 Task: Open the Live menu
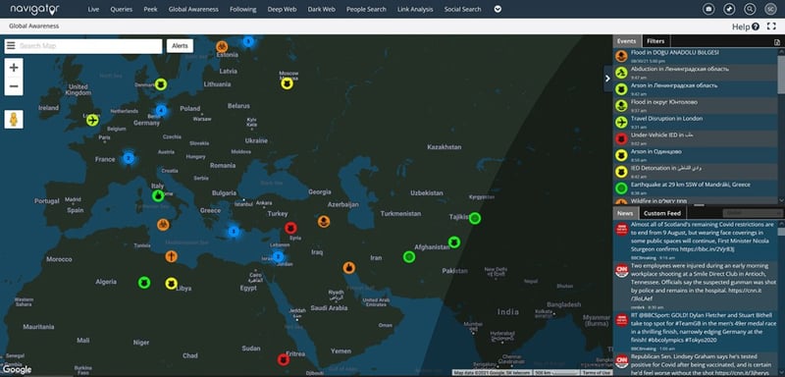[93, 9]
